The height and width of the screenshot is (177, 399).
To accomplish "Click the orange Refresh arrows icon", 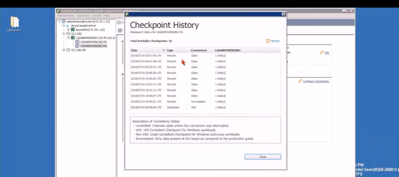I will coord(268,41).
